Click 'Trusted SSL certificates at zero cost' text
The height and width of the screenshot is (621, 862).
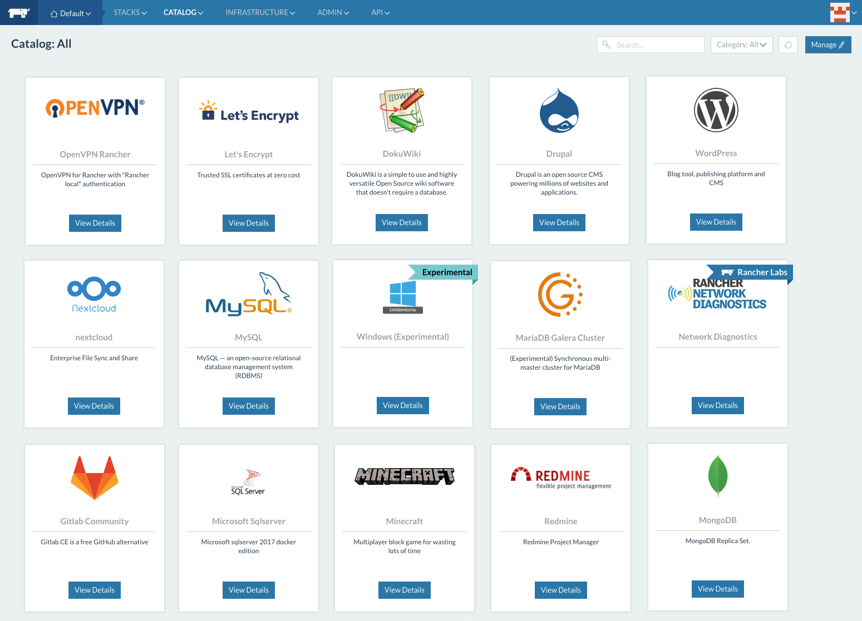pyautogui.click(x=249, y=175)
